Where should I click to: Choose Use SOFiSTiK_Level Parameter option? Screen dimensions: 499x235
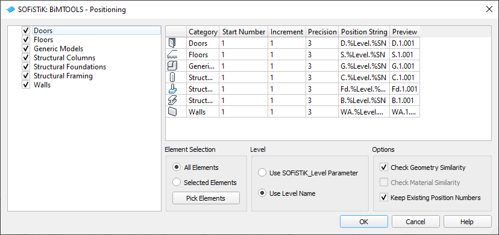(262, 173)
